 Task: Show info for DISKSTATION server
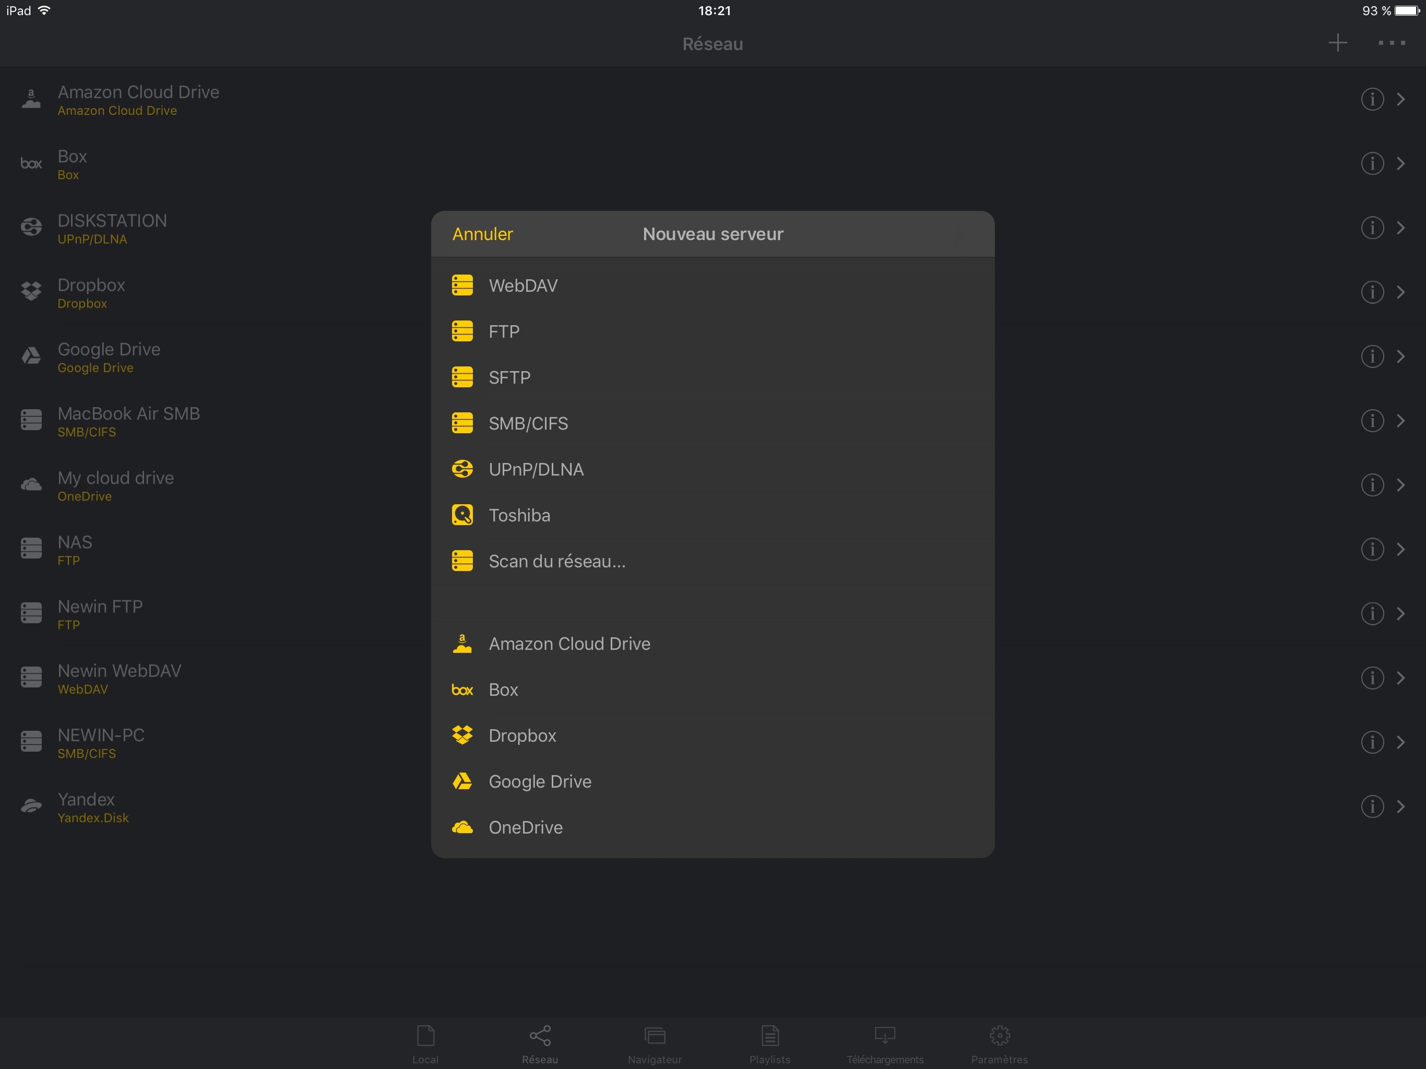1372,228
